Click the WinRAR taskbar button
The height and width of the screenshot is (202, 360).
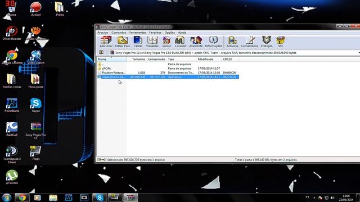[x=130, y=198]
